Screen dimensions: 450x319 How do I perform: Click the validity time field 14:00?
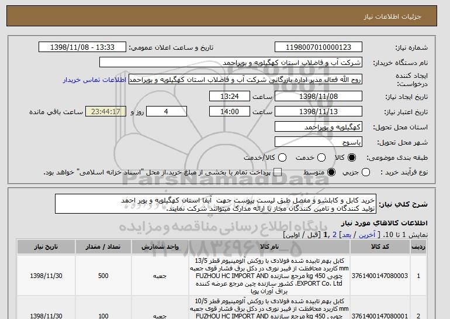tap(230, 112)
